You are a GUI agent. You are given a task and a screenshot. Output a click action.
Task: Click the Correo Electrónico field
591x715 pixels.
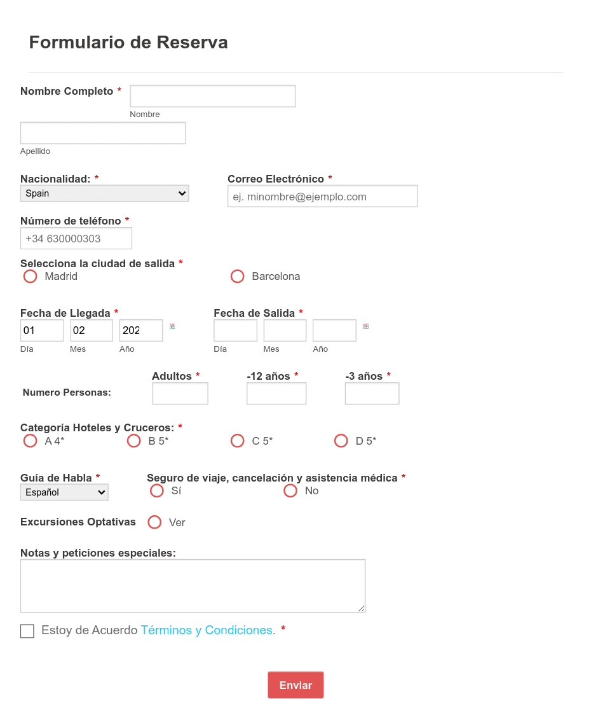(322, 196)
